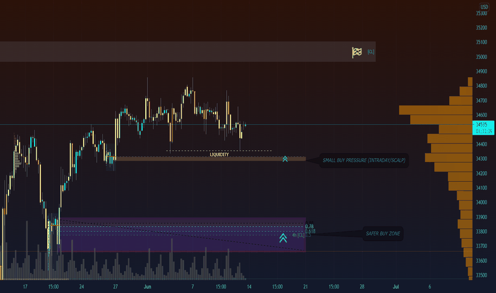Click the 34600 price axis label
The width and height of the screenshot is (496, 293).
coord(482,115)
